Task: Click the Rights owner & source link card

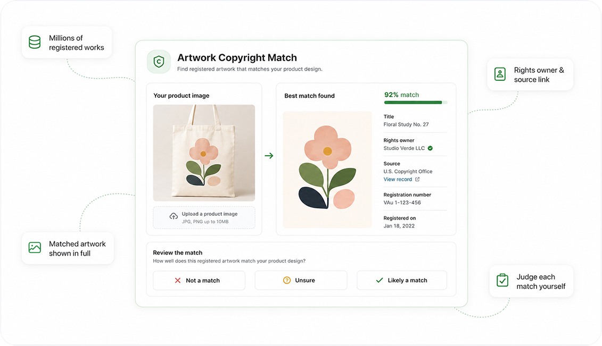Action: pyautogui.click(x=530, y=74)
